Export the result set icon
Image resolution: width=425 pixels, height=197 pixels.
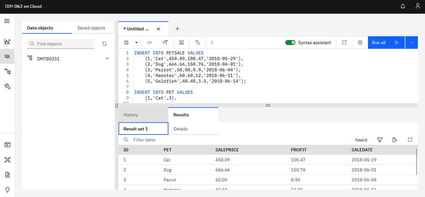pyautogui.click(x=395, y=140)
